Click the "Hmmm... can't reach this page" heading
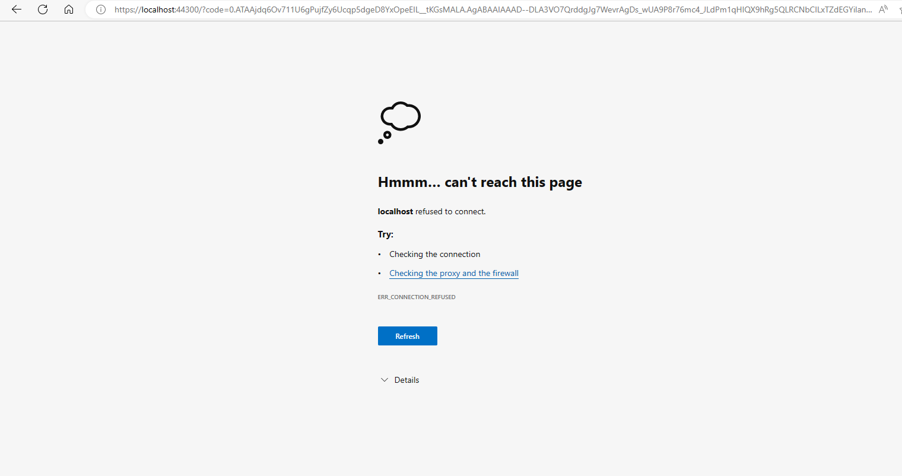 [x=479, y=183]
